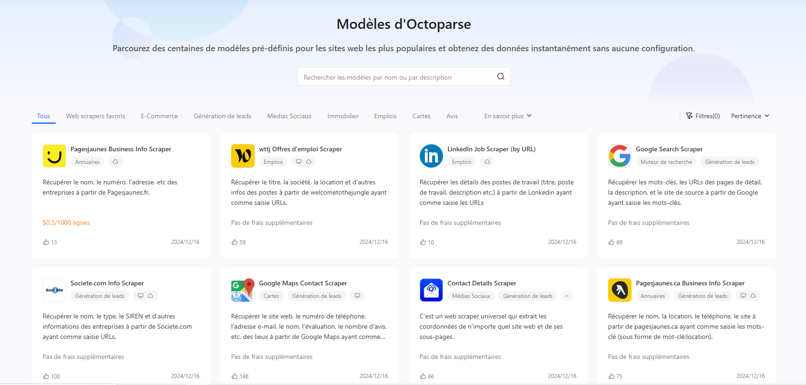Click the Google Maps logo icon

pos(243,290)
